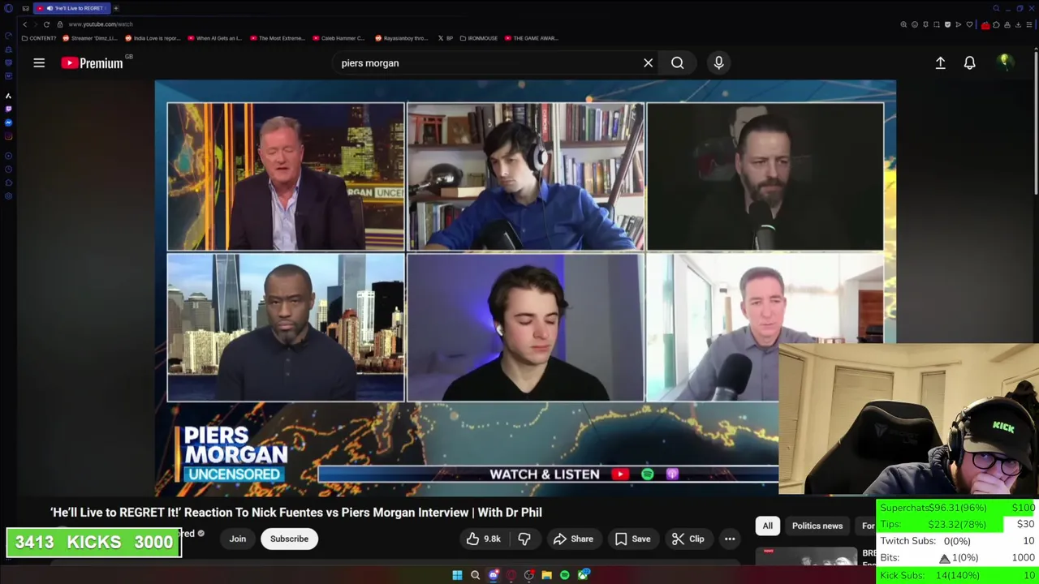
Task: Open sidebar history clock icon
Action: tap(8, 169)
